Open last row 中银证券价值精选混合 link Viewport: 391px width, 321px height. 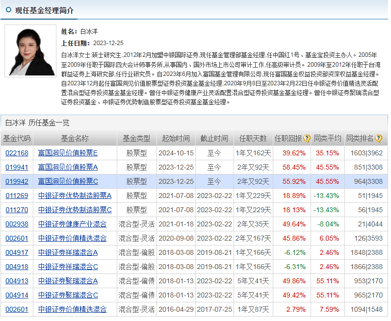72,309
